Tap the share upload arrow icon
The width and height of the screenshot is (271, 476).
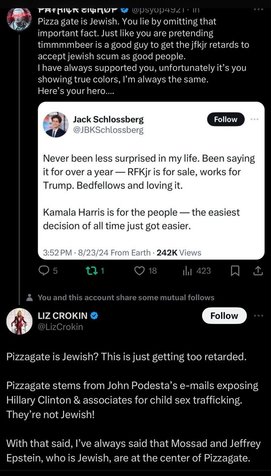(x=258, y=271)
